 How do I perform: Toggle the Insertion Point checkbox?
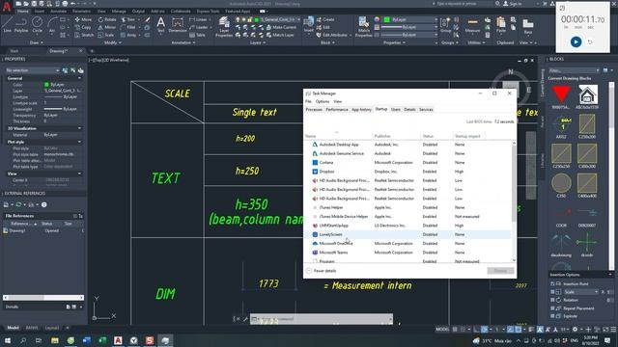pos(552,283)
